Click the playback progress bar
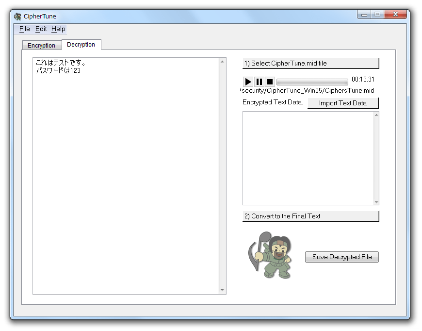This screenshot has width=422, height=331. pos(312,82)
